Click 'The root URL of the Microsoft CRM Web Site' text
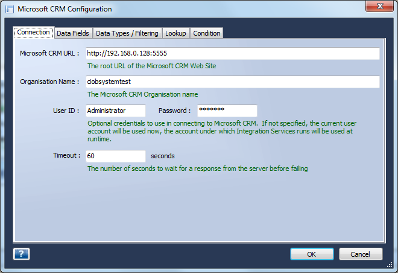Image resolution: width=398 pixels, height=273 pixels. click(152, 66)
